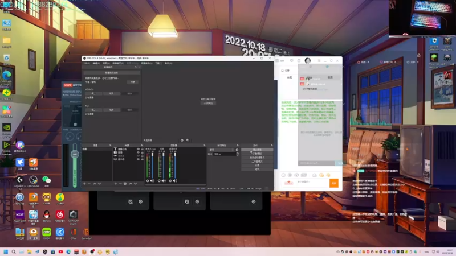456x256 pixels.
Task: Toggle the lock of the text (T) source
Action: point(142,149)
